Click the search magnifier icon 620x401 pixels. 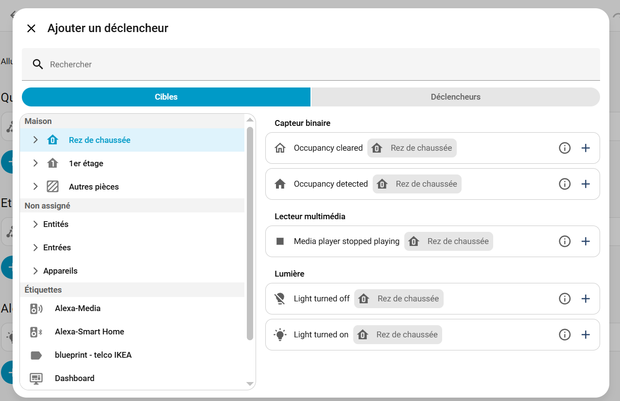[38, 64]
